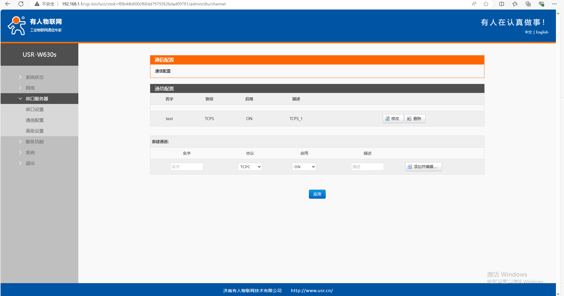Open the split screen icon in browser toolbar
Viewport: 564px width, 296px height.
pos(502,4)
